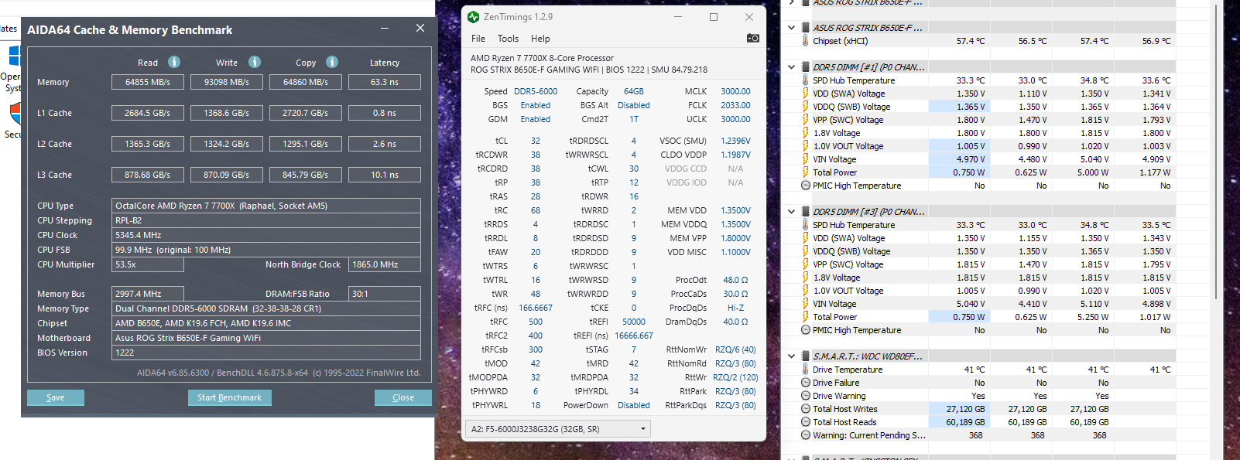The height and width of the screenshot is (460, 1240).
Task: Click the tCL value 32 in ZenTimings
Action: click(536, 141)
